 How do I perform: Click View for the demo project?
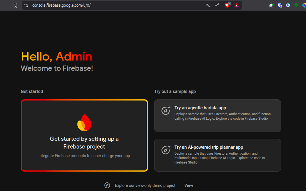tap(189, 185)
